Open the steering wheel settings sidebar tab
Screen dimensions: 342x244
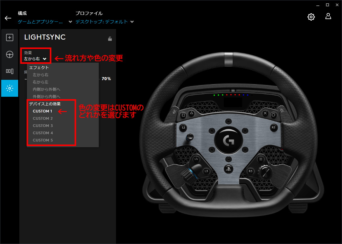click(x=10, y=54)
